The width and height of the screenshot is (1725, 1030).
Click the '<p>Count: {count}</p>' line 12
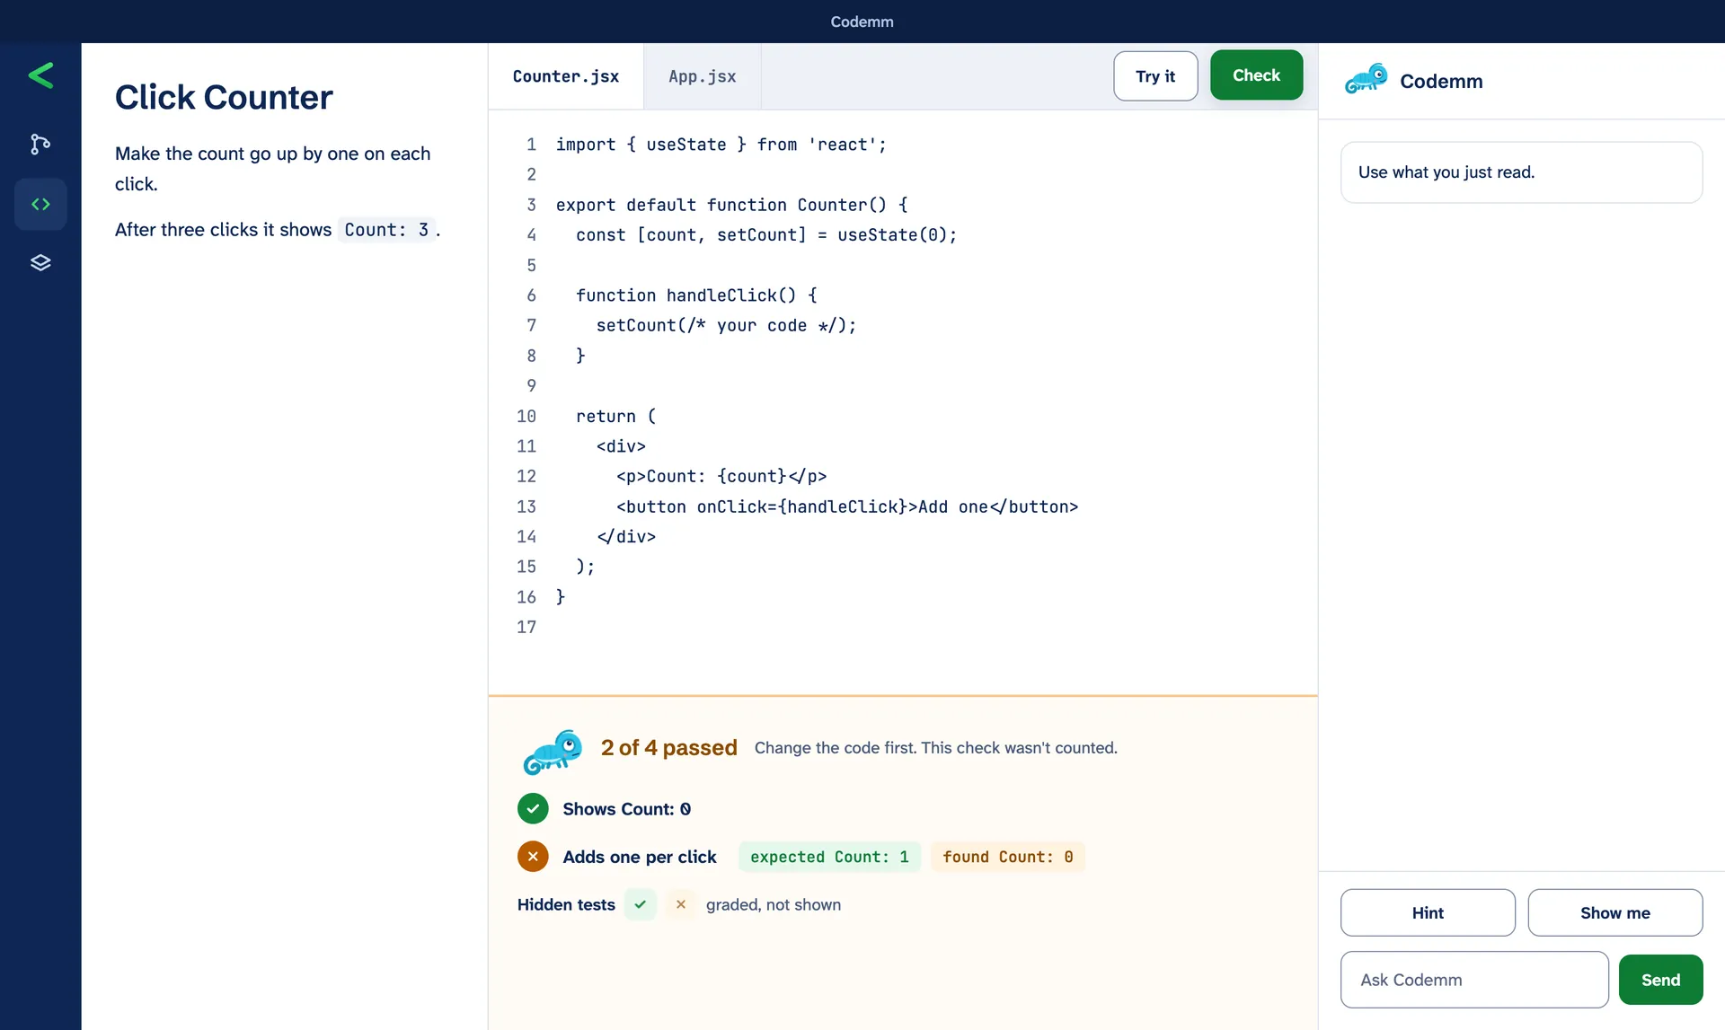pyautogui.click(x=721, y=476)
